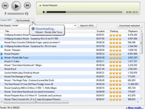Image resolution: width=145 pixels, height=109 pixels.
Task: Select Mozart Requiem Mass in D Minor VI row
Action: [70, 95]
